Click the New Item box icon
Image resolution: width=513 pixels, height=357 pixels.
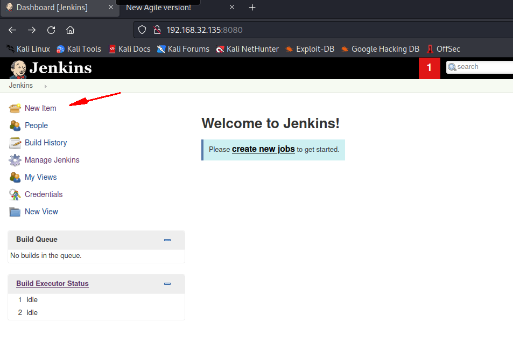coord(15,108)
